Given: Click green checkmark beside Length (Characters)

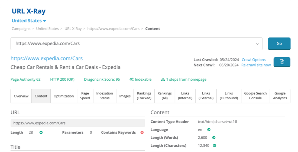Looking at the screenshot, I should point(214,145).
